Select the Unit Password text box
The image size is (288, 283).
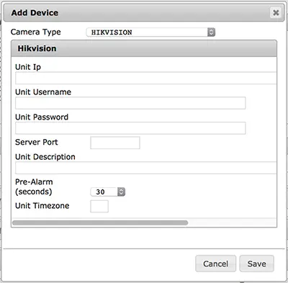130,128
